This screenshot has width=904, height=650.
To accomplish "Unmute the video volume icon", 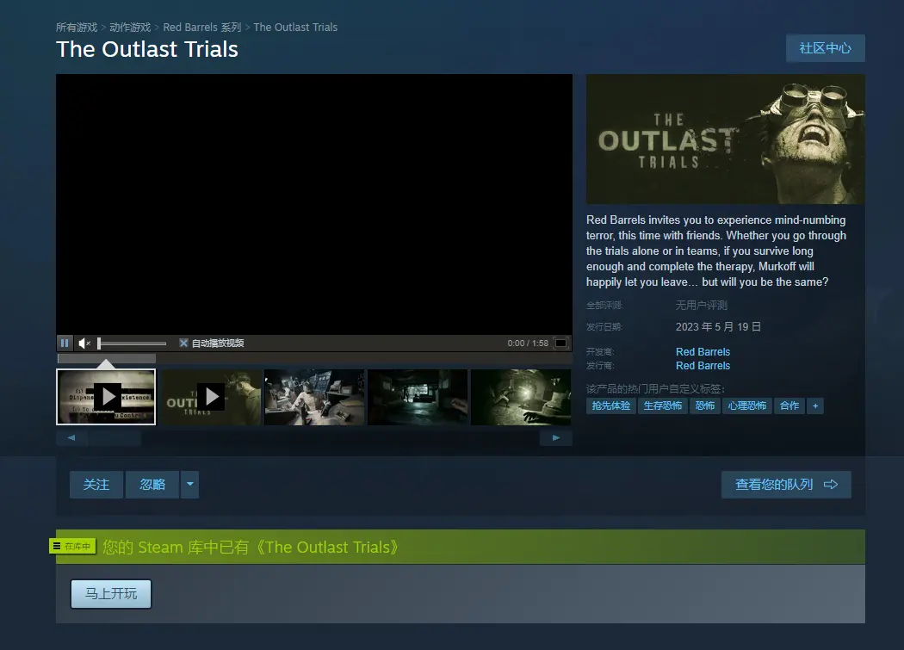I will (84, 344).
